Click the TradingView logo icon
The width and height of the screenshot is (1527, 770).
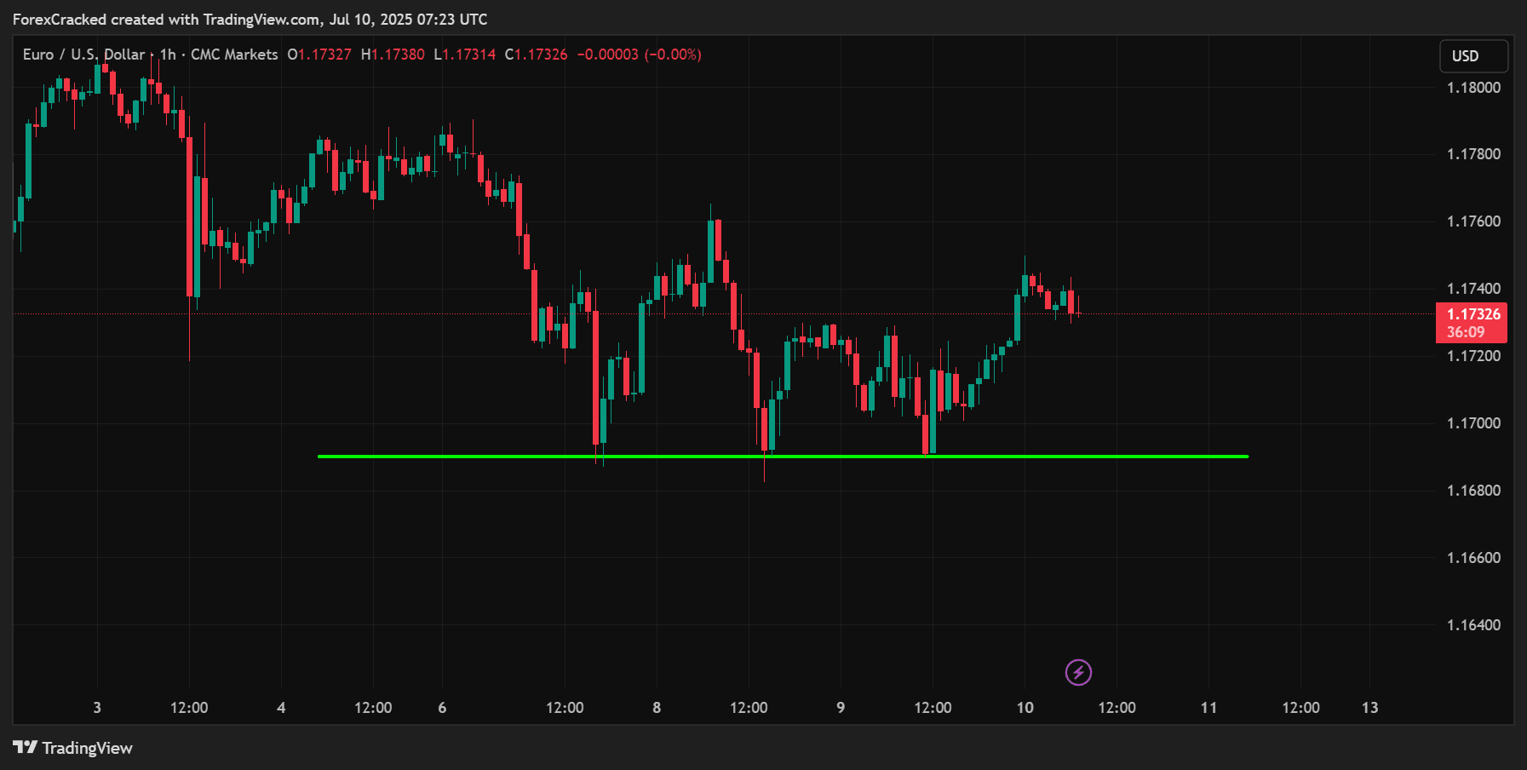(x=25, y=748)
